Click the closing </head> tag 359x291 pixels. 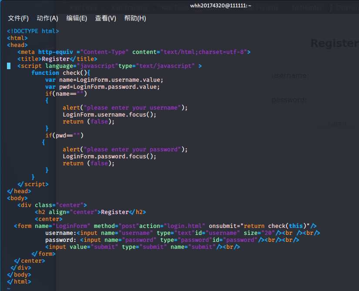pyautogui.click(x=19, y=191)
